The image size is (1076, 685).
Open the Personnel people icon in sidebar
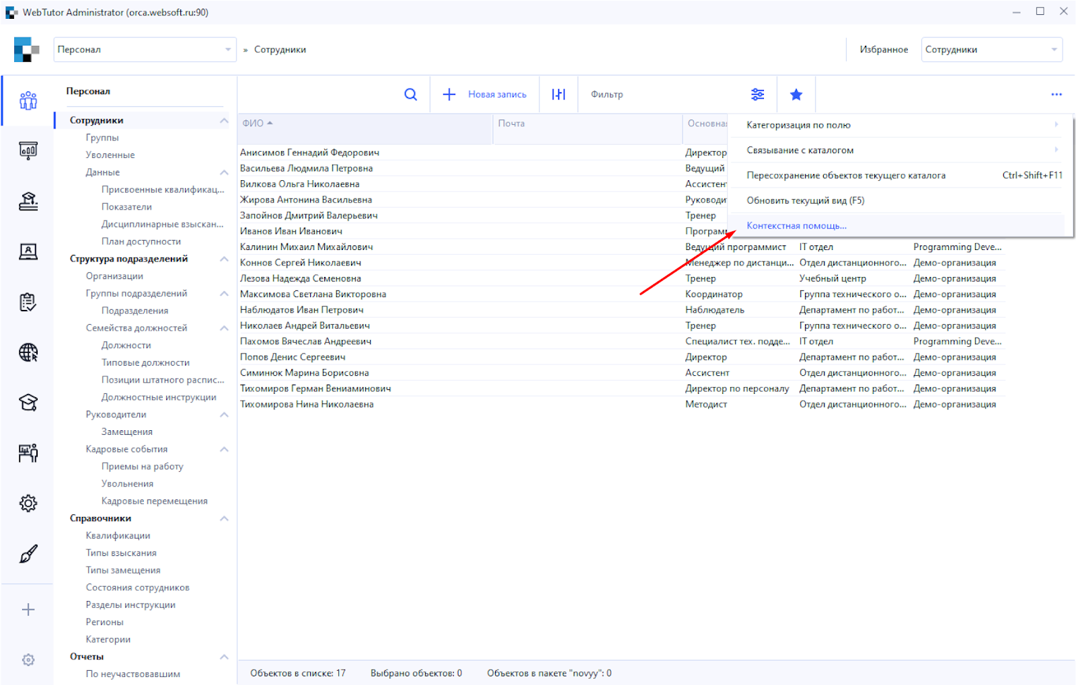(28, 100)
